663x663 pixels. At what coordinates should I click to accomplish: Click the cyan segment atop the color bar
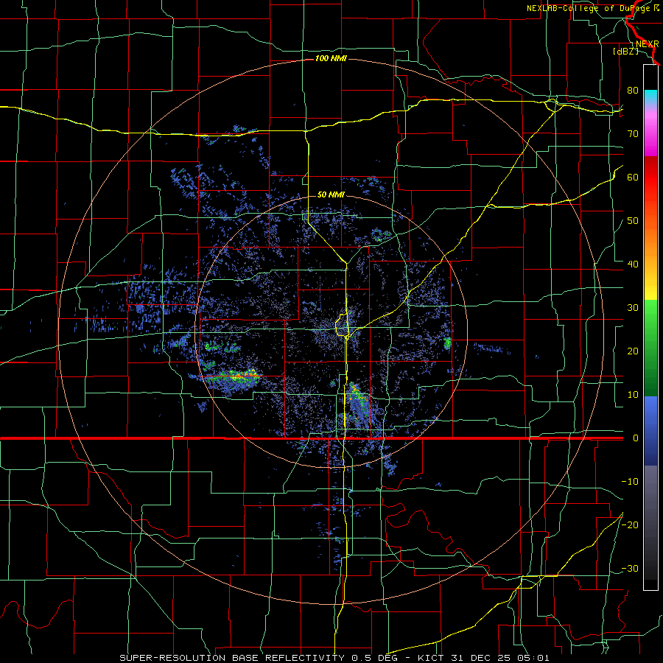pyautogui.click(x=650, y=97)
